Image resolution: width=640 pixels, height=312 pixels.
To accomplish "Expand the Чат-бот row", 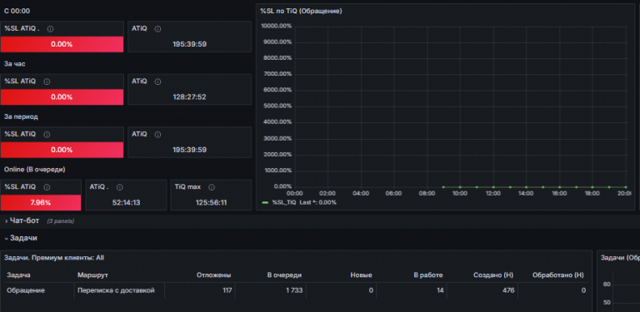I will (x=22, y=220).
